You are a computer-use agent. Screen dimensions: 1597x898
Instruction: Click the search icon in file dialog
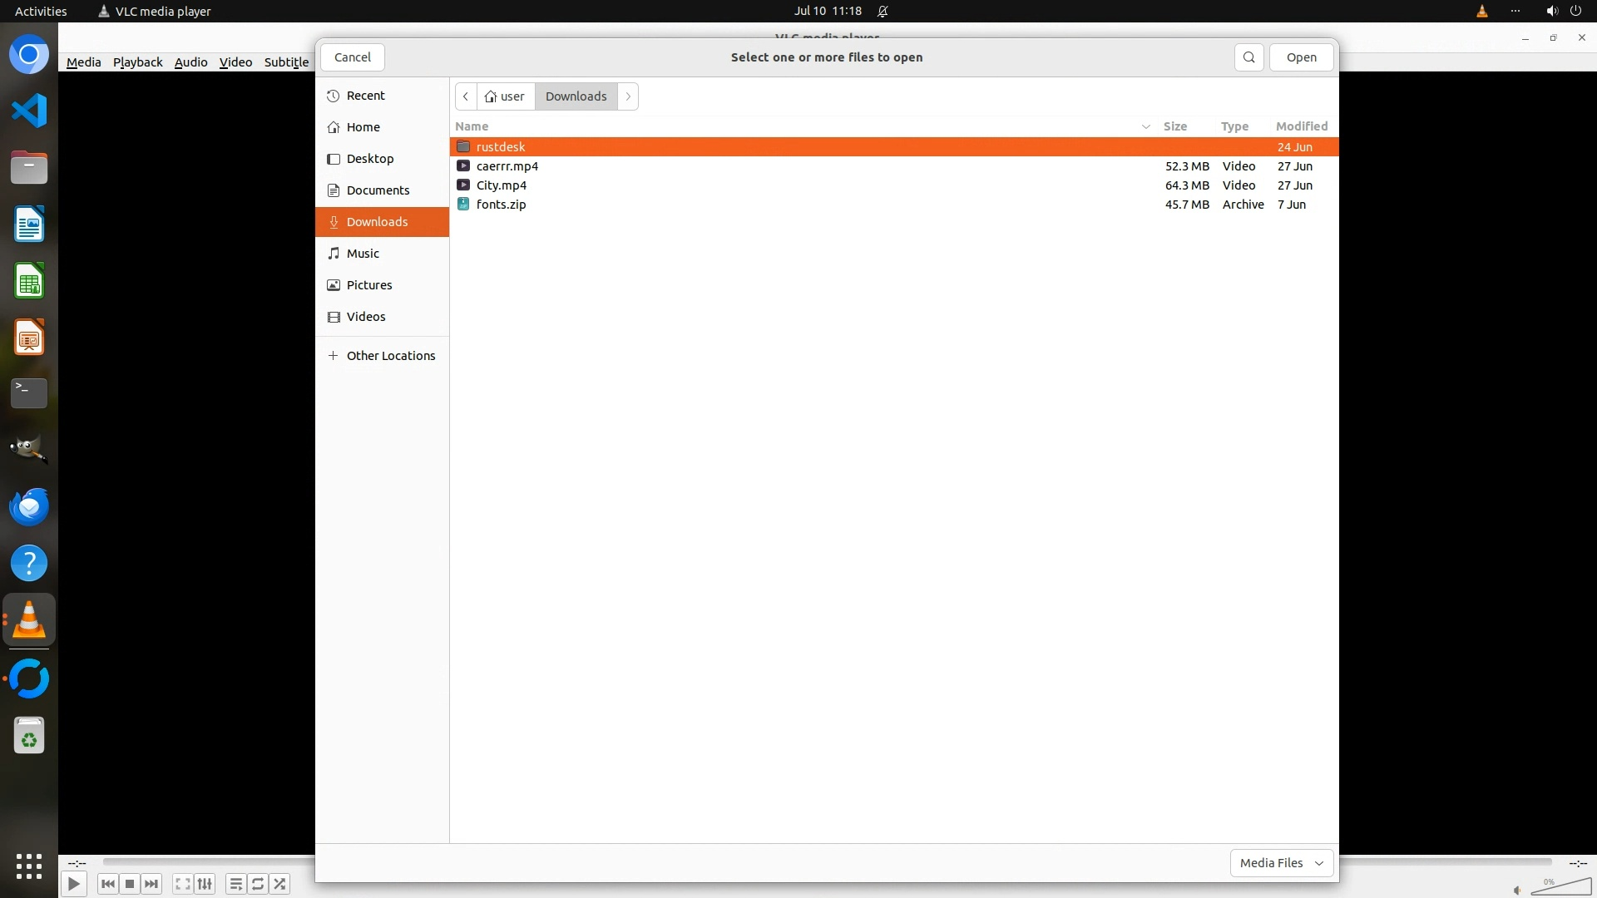point(1248,57)
